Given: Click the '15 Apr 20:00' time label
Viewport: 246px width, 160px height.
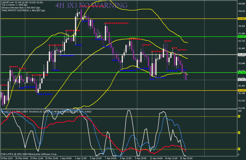Looking at the screenshot, I should coord(186,158).
